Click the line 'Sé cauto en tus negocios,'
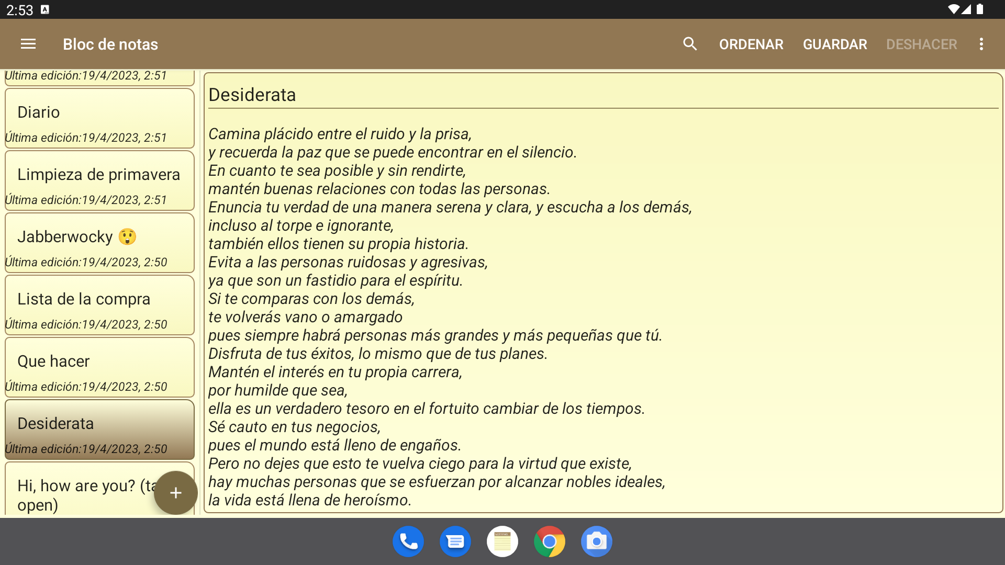The height and width of the screenshot is (565, 1005). point(294,427)
